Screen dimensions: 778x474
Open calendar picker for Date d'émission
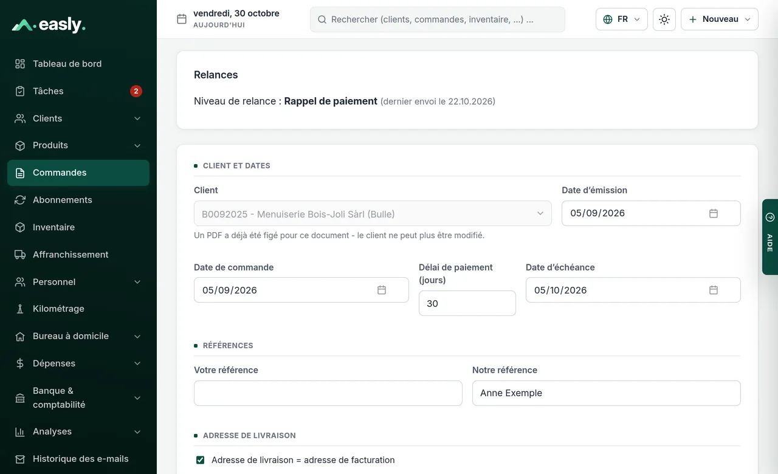point(714,213)
